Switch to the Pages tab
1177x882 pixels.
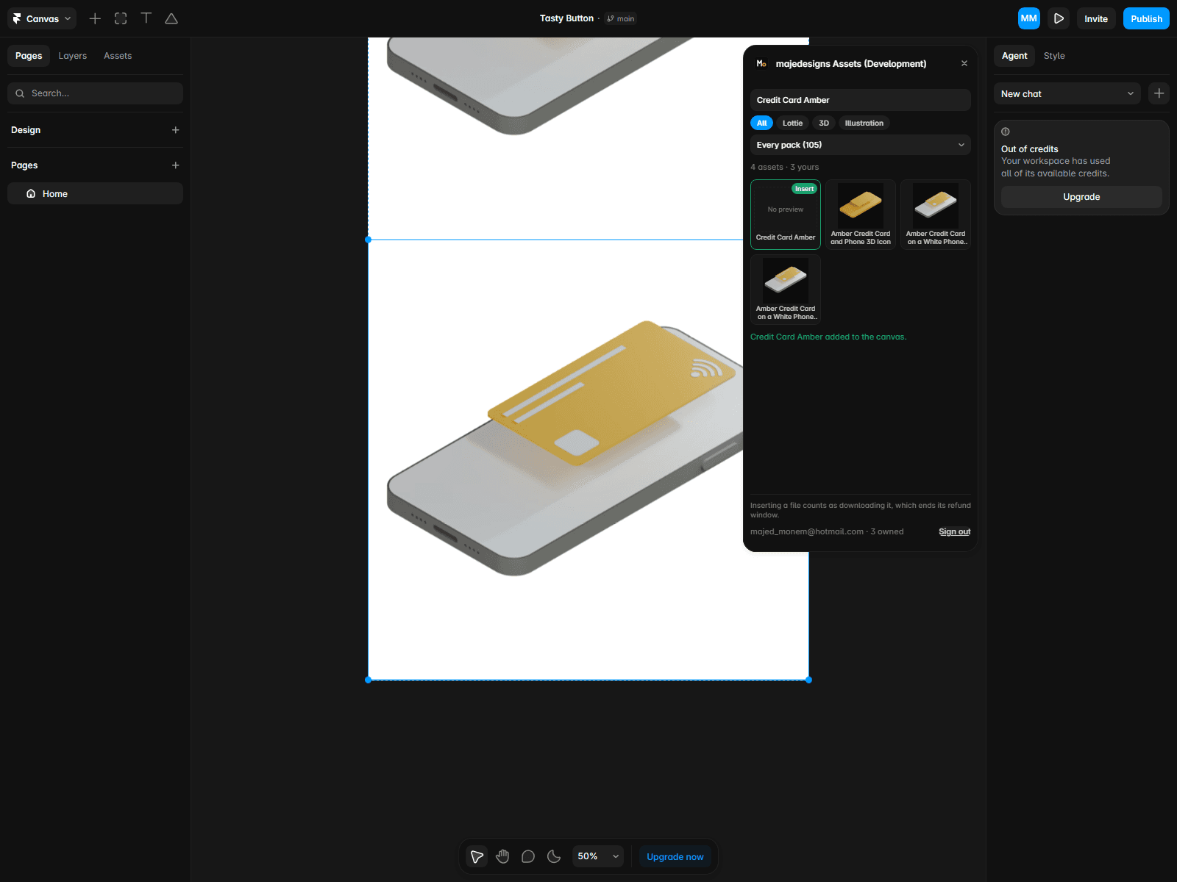click(29, 56)
